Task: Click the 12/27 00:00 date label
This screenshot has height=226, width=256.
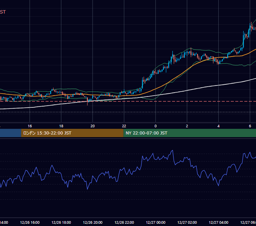Action: coord(155,223)
